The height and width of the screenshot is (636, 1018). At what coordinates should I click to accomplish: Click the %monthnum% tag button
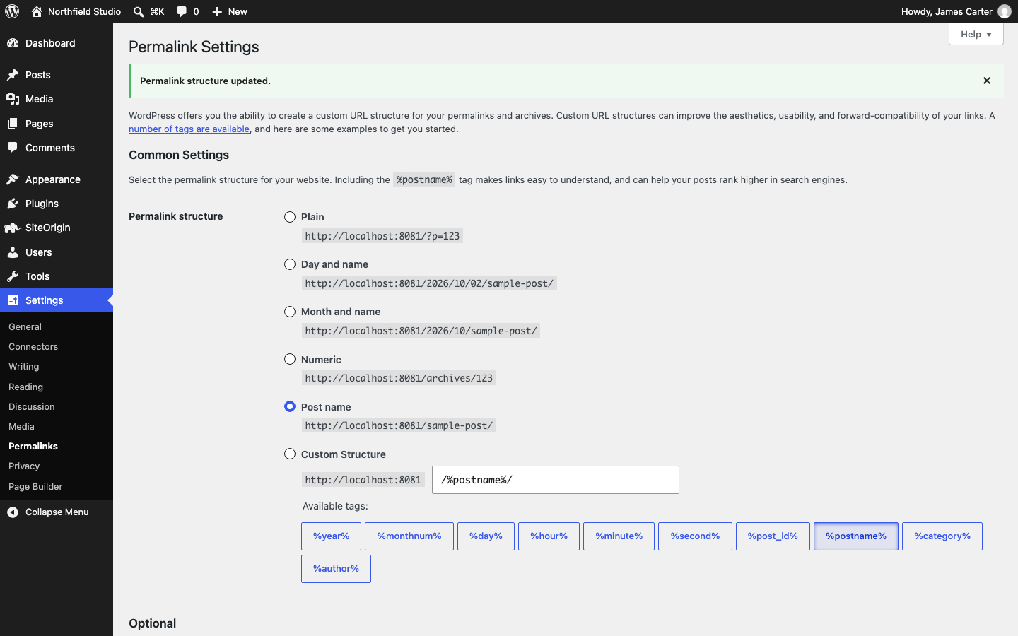click(409, 536)
